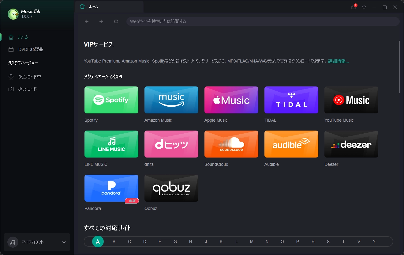Select letter N in the site index
This screenshot has width=404, height=255.
point(267,242)
